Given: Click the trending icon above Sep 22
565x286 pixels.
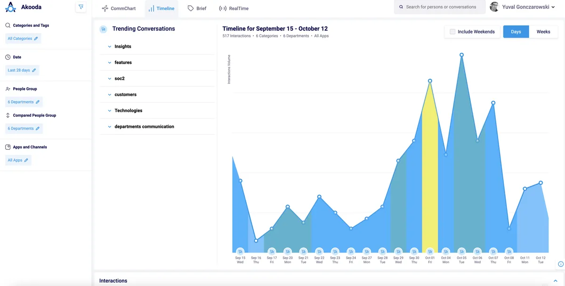Looking at the screenshot, I should point(319,252).
